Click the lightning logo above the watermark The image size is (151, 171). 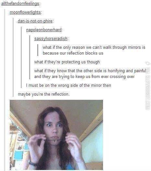tap(148, 64)
